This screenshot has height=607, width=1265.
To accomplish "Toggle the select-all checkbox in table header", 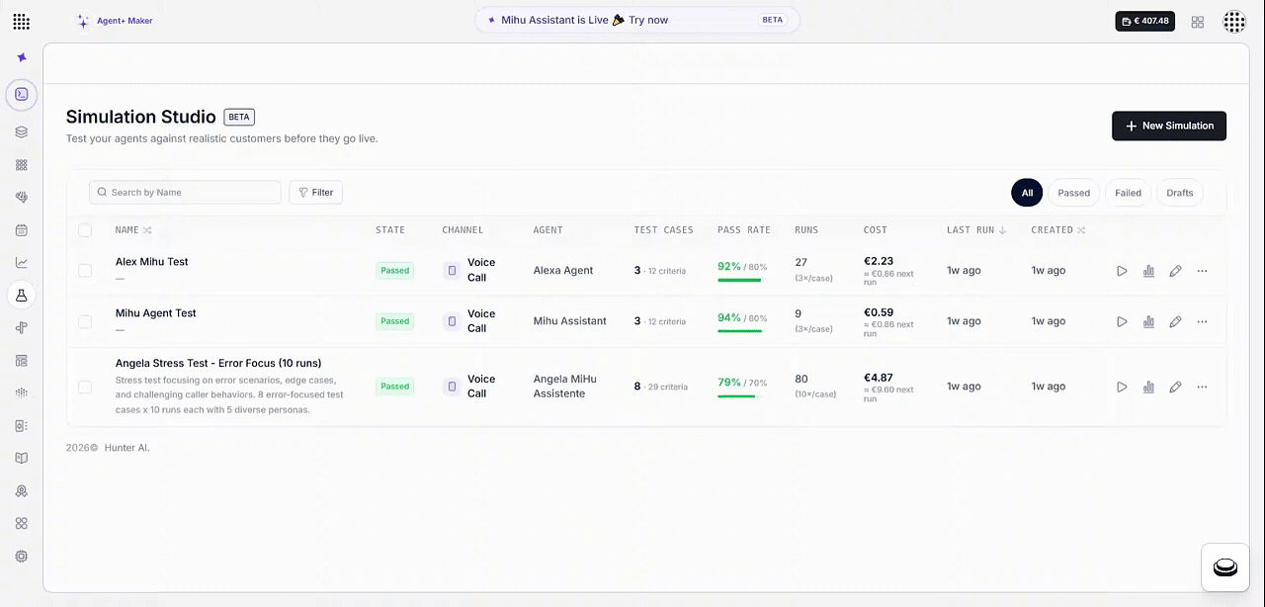I will coord(85,229).
